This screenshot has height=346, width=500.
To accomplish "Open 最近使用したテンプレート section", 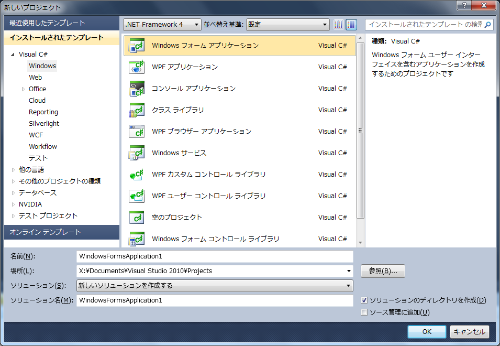I will click(62, 23).
